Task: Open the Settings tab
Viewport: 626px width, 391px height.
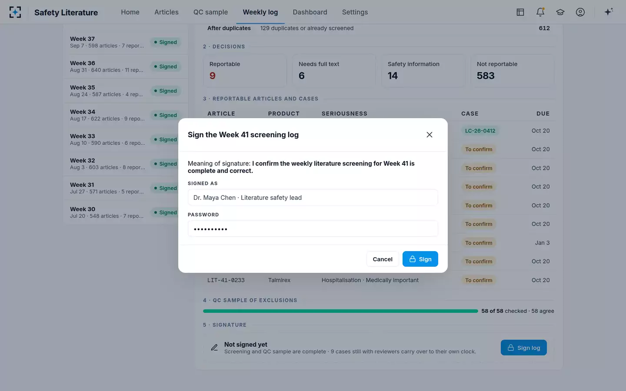Action: [x=355, y=12]
